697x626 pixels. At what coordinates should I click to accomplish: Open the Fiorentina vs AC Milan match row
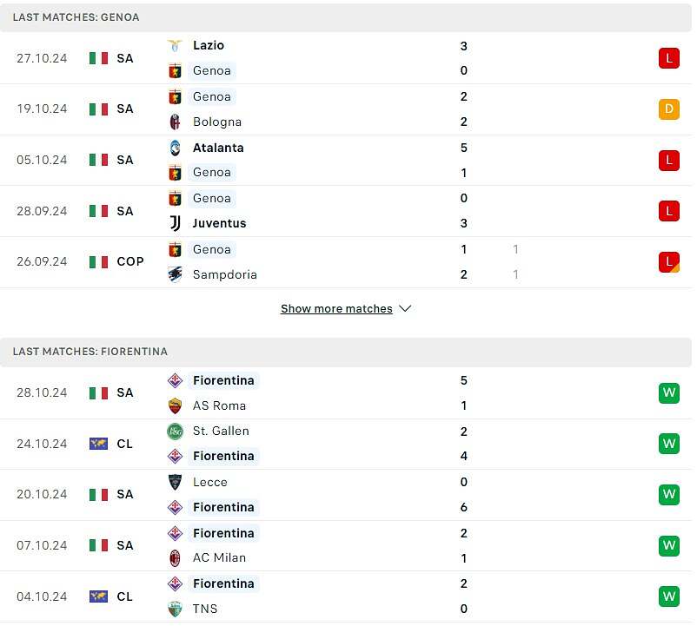pyautogui.click(x=348, y=545)
